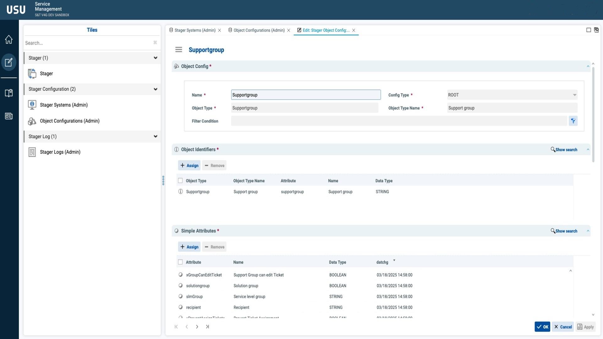Open the book icon in left sidebar
This screenshot has height=339, width=603.
point(9,93)
